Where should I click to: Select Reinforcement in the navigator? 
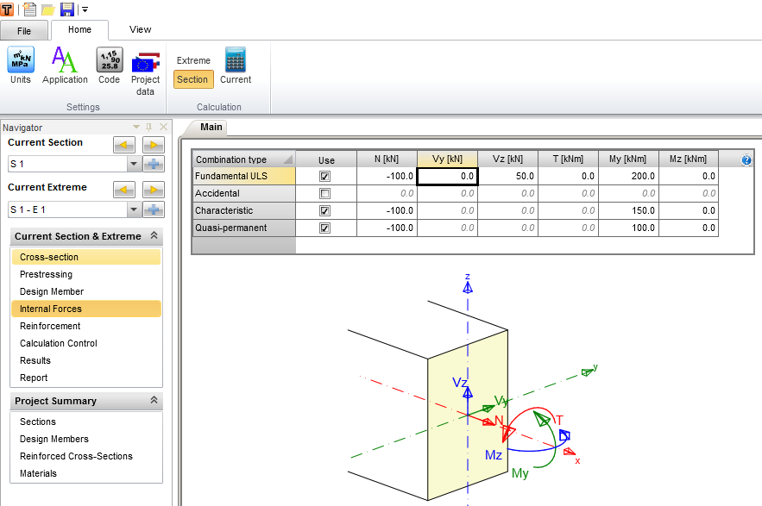click(50, 326)
